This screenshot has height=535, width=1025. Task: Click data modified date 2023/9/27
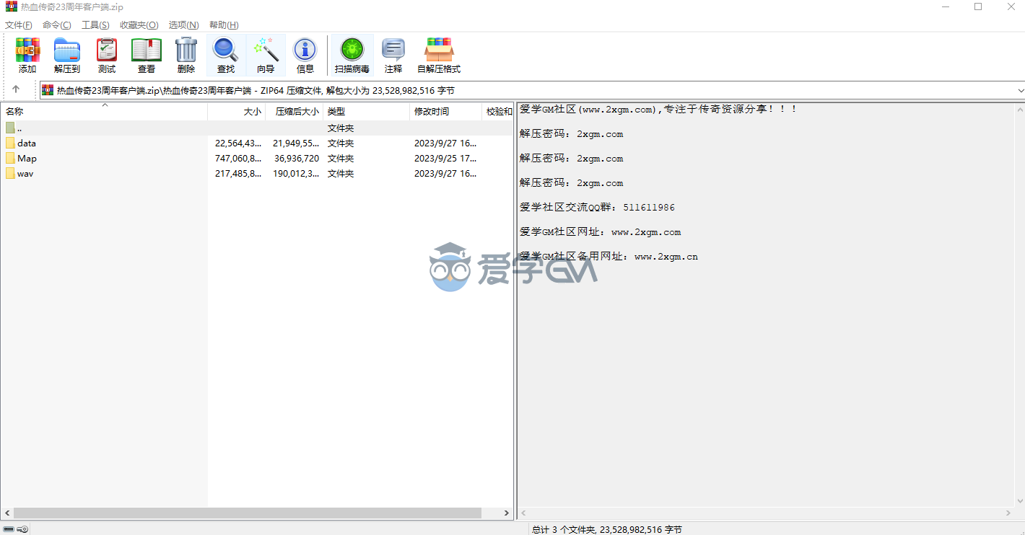[445, 143]
